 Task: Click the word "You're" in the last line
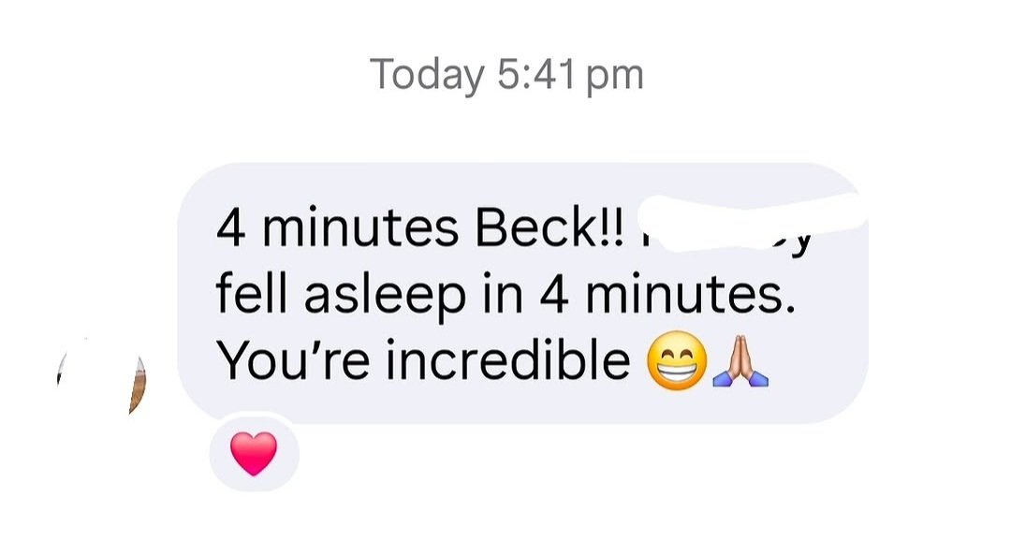point(293,359)
